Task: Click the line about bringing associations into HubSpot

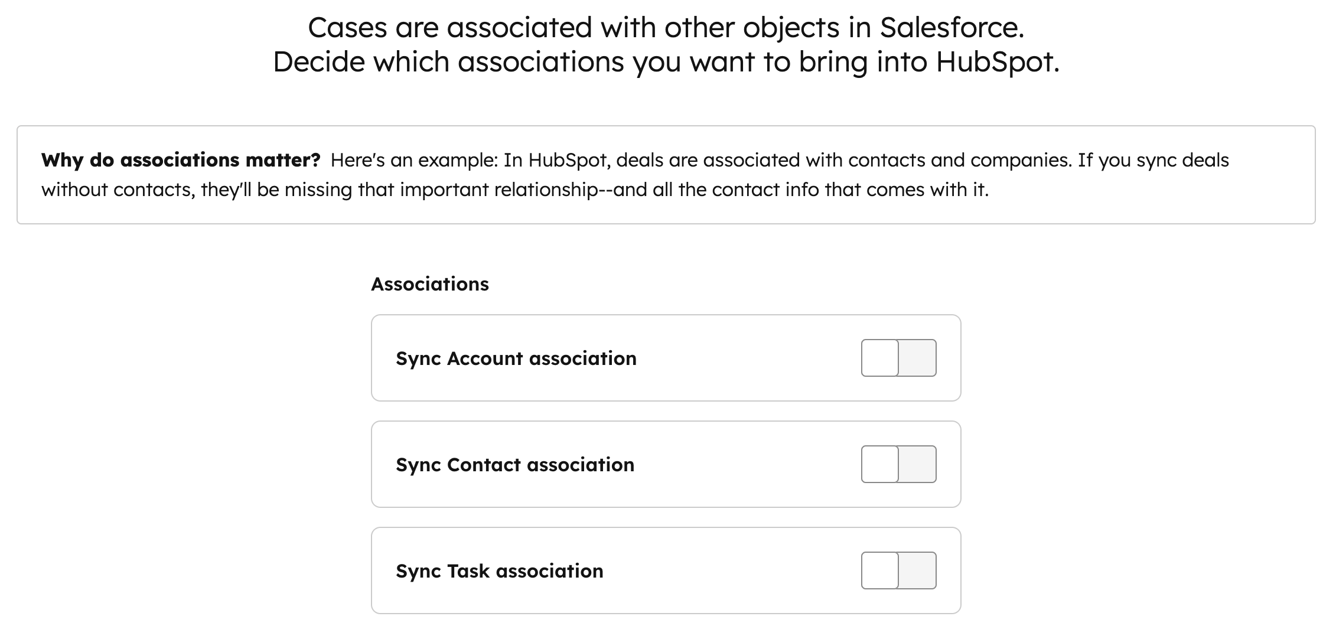Action: coord(667,61)
